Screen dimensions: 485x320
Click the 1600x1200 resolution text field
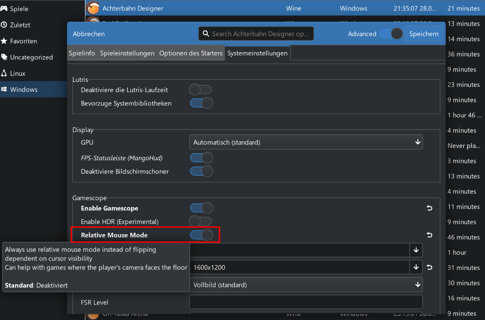point(299,267)
